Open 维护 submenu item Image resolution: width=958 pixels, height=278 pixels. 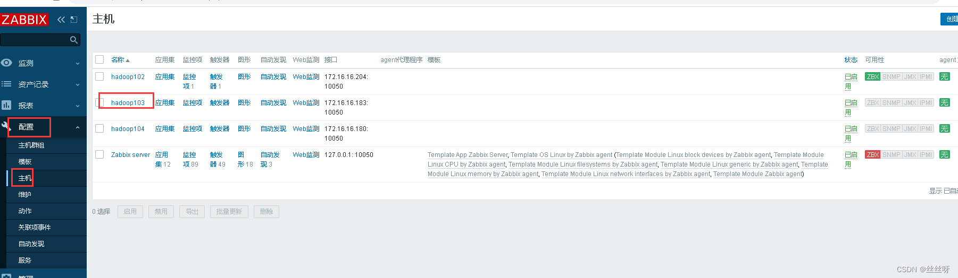click(25, 195)
